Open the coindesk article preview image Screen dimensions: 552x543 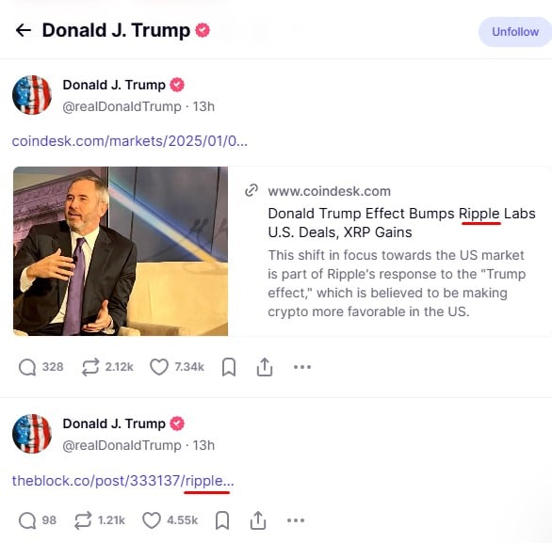pos(121,251)
